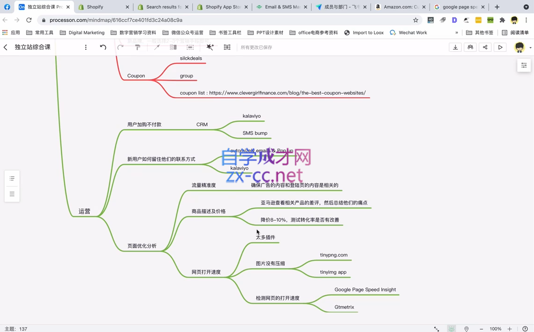Select the Google Page Speed Insight node
This screenshot has height=332, width=534.
point(365,290)
